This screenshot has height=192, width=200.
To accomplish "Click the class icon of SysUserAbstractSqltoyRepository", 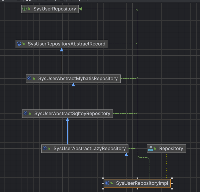I will coord(25,114).
